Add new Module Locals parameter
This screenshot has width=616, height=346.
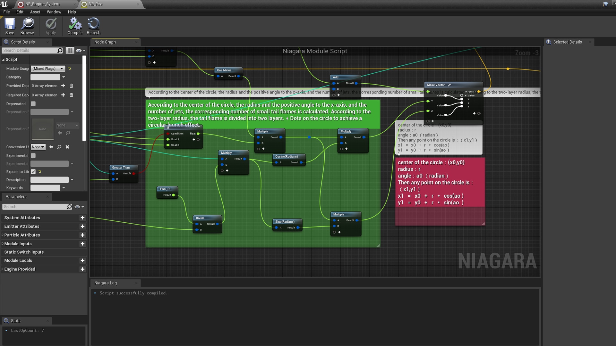[82, 260]
